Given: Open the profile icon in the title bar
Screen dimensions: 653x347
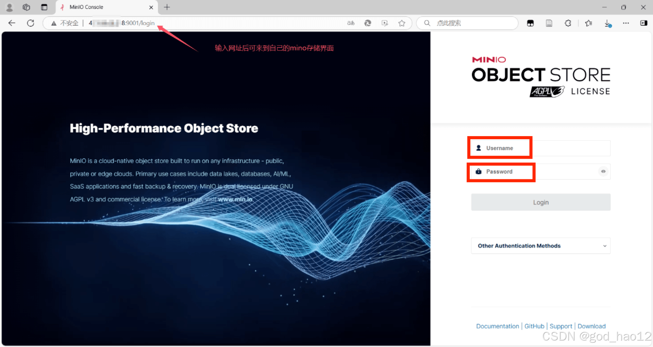Looking at the screenshot, I should [x=10, y=7].
